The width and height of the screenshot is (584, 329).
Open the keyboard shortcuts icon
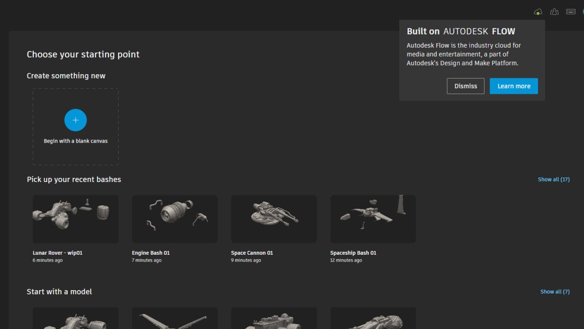(571, 12)
